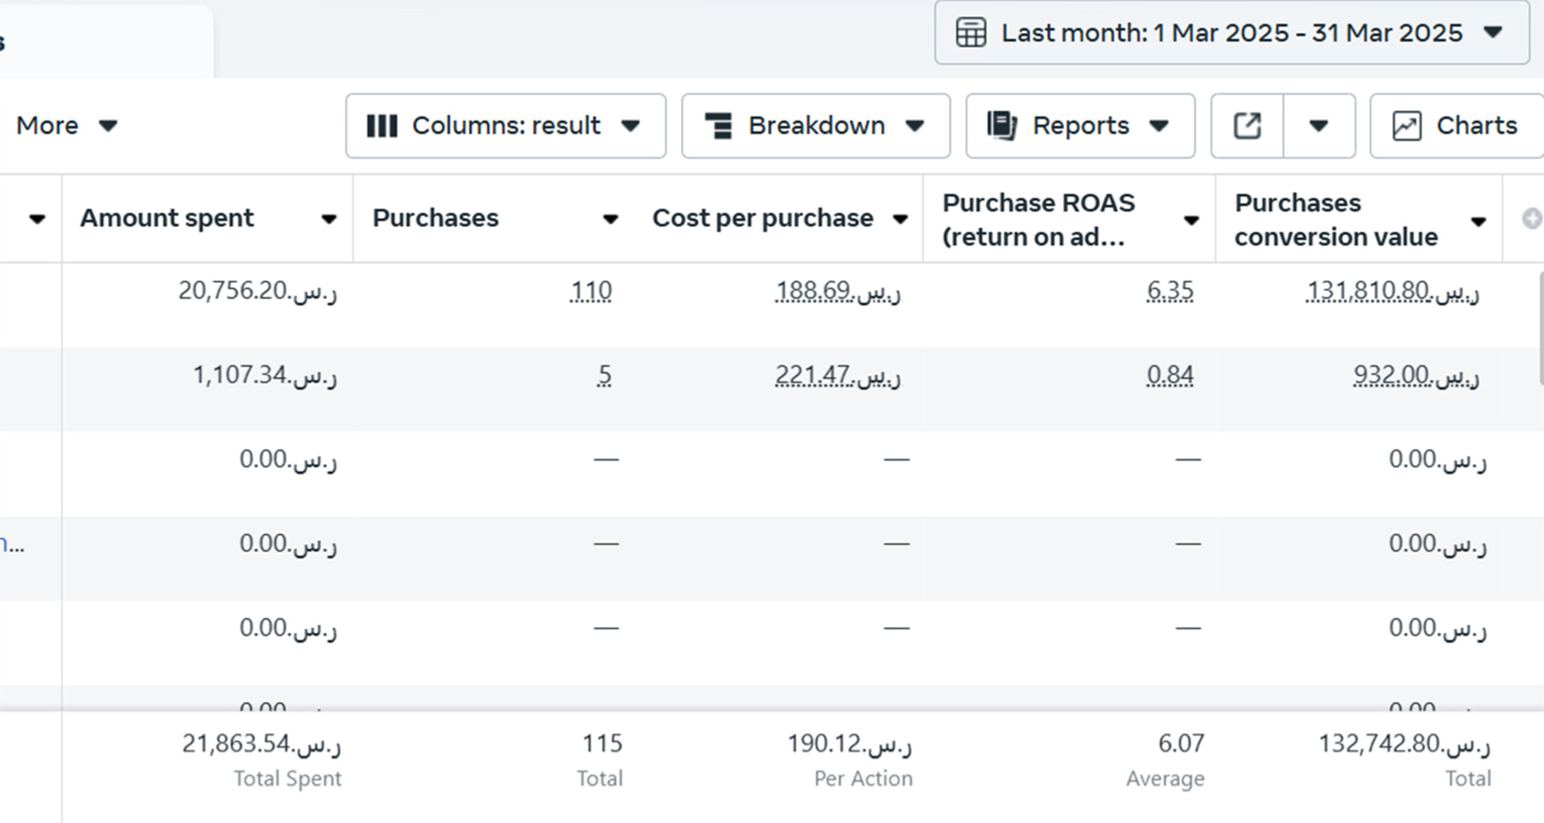Open the export options dropdown arrow
Viewport: 1544px width, 823px height.
point(1318,126)
